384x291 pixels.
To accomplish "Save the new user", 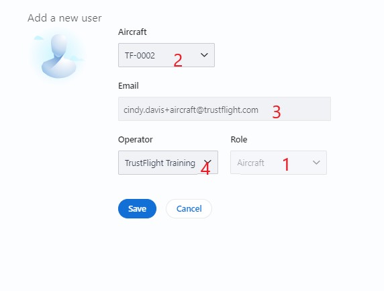I will tap(137, 208).
